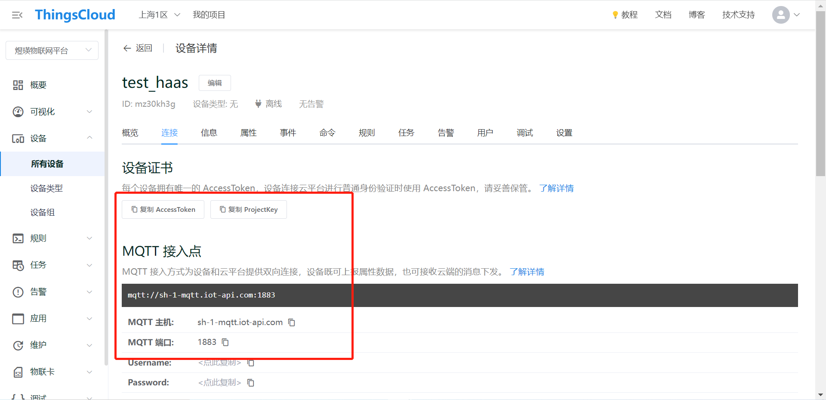Image resolution: width=826 pixels, height=400 pixels.
Task: Switch to the 概览 tab
Action: [130, 133]
